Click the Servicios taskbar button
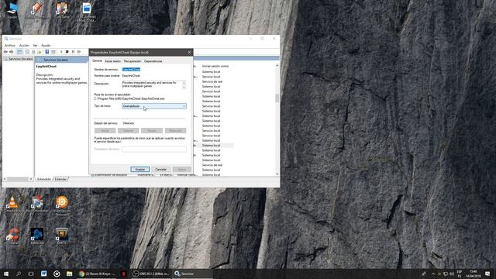Image resolution: width=496 pixels, height=279 pixels. (191, 274)
